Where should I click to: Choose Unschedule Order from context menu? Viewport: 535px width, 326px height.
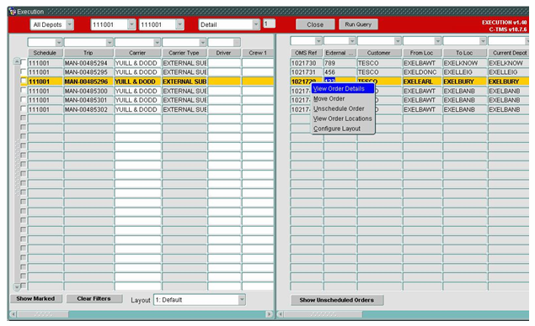tap(343, 108)
